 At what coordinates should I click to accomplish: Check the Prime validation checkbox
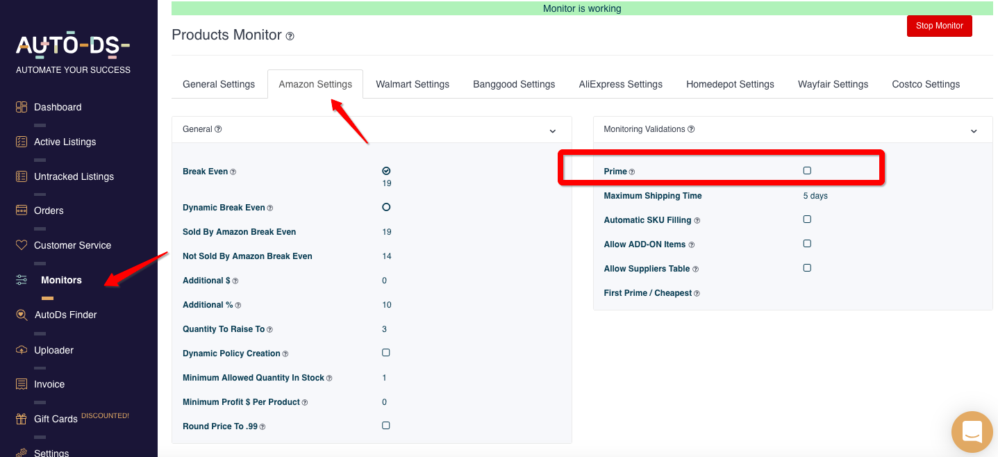807,170
